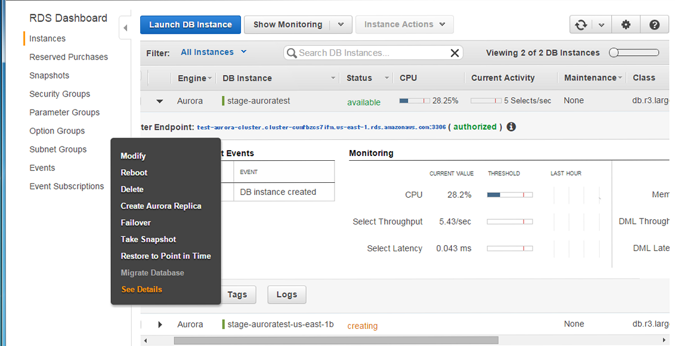675x346 pixels.
Task: Select the stage-auroratest-us-east-1b instance name
Action: coord(280,325)
